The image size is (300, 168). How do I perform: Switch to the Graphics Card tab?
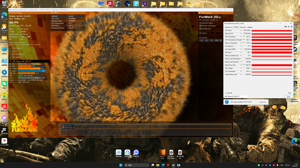(x=229, y=27)
